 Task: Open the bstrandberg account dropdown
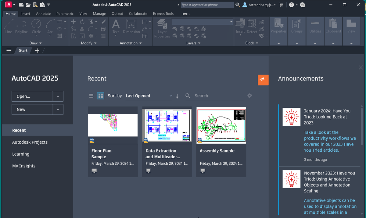[x=260, y=5]
